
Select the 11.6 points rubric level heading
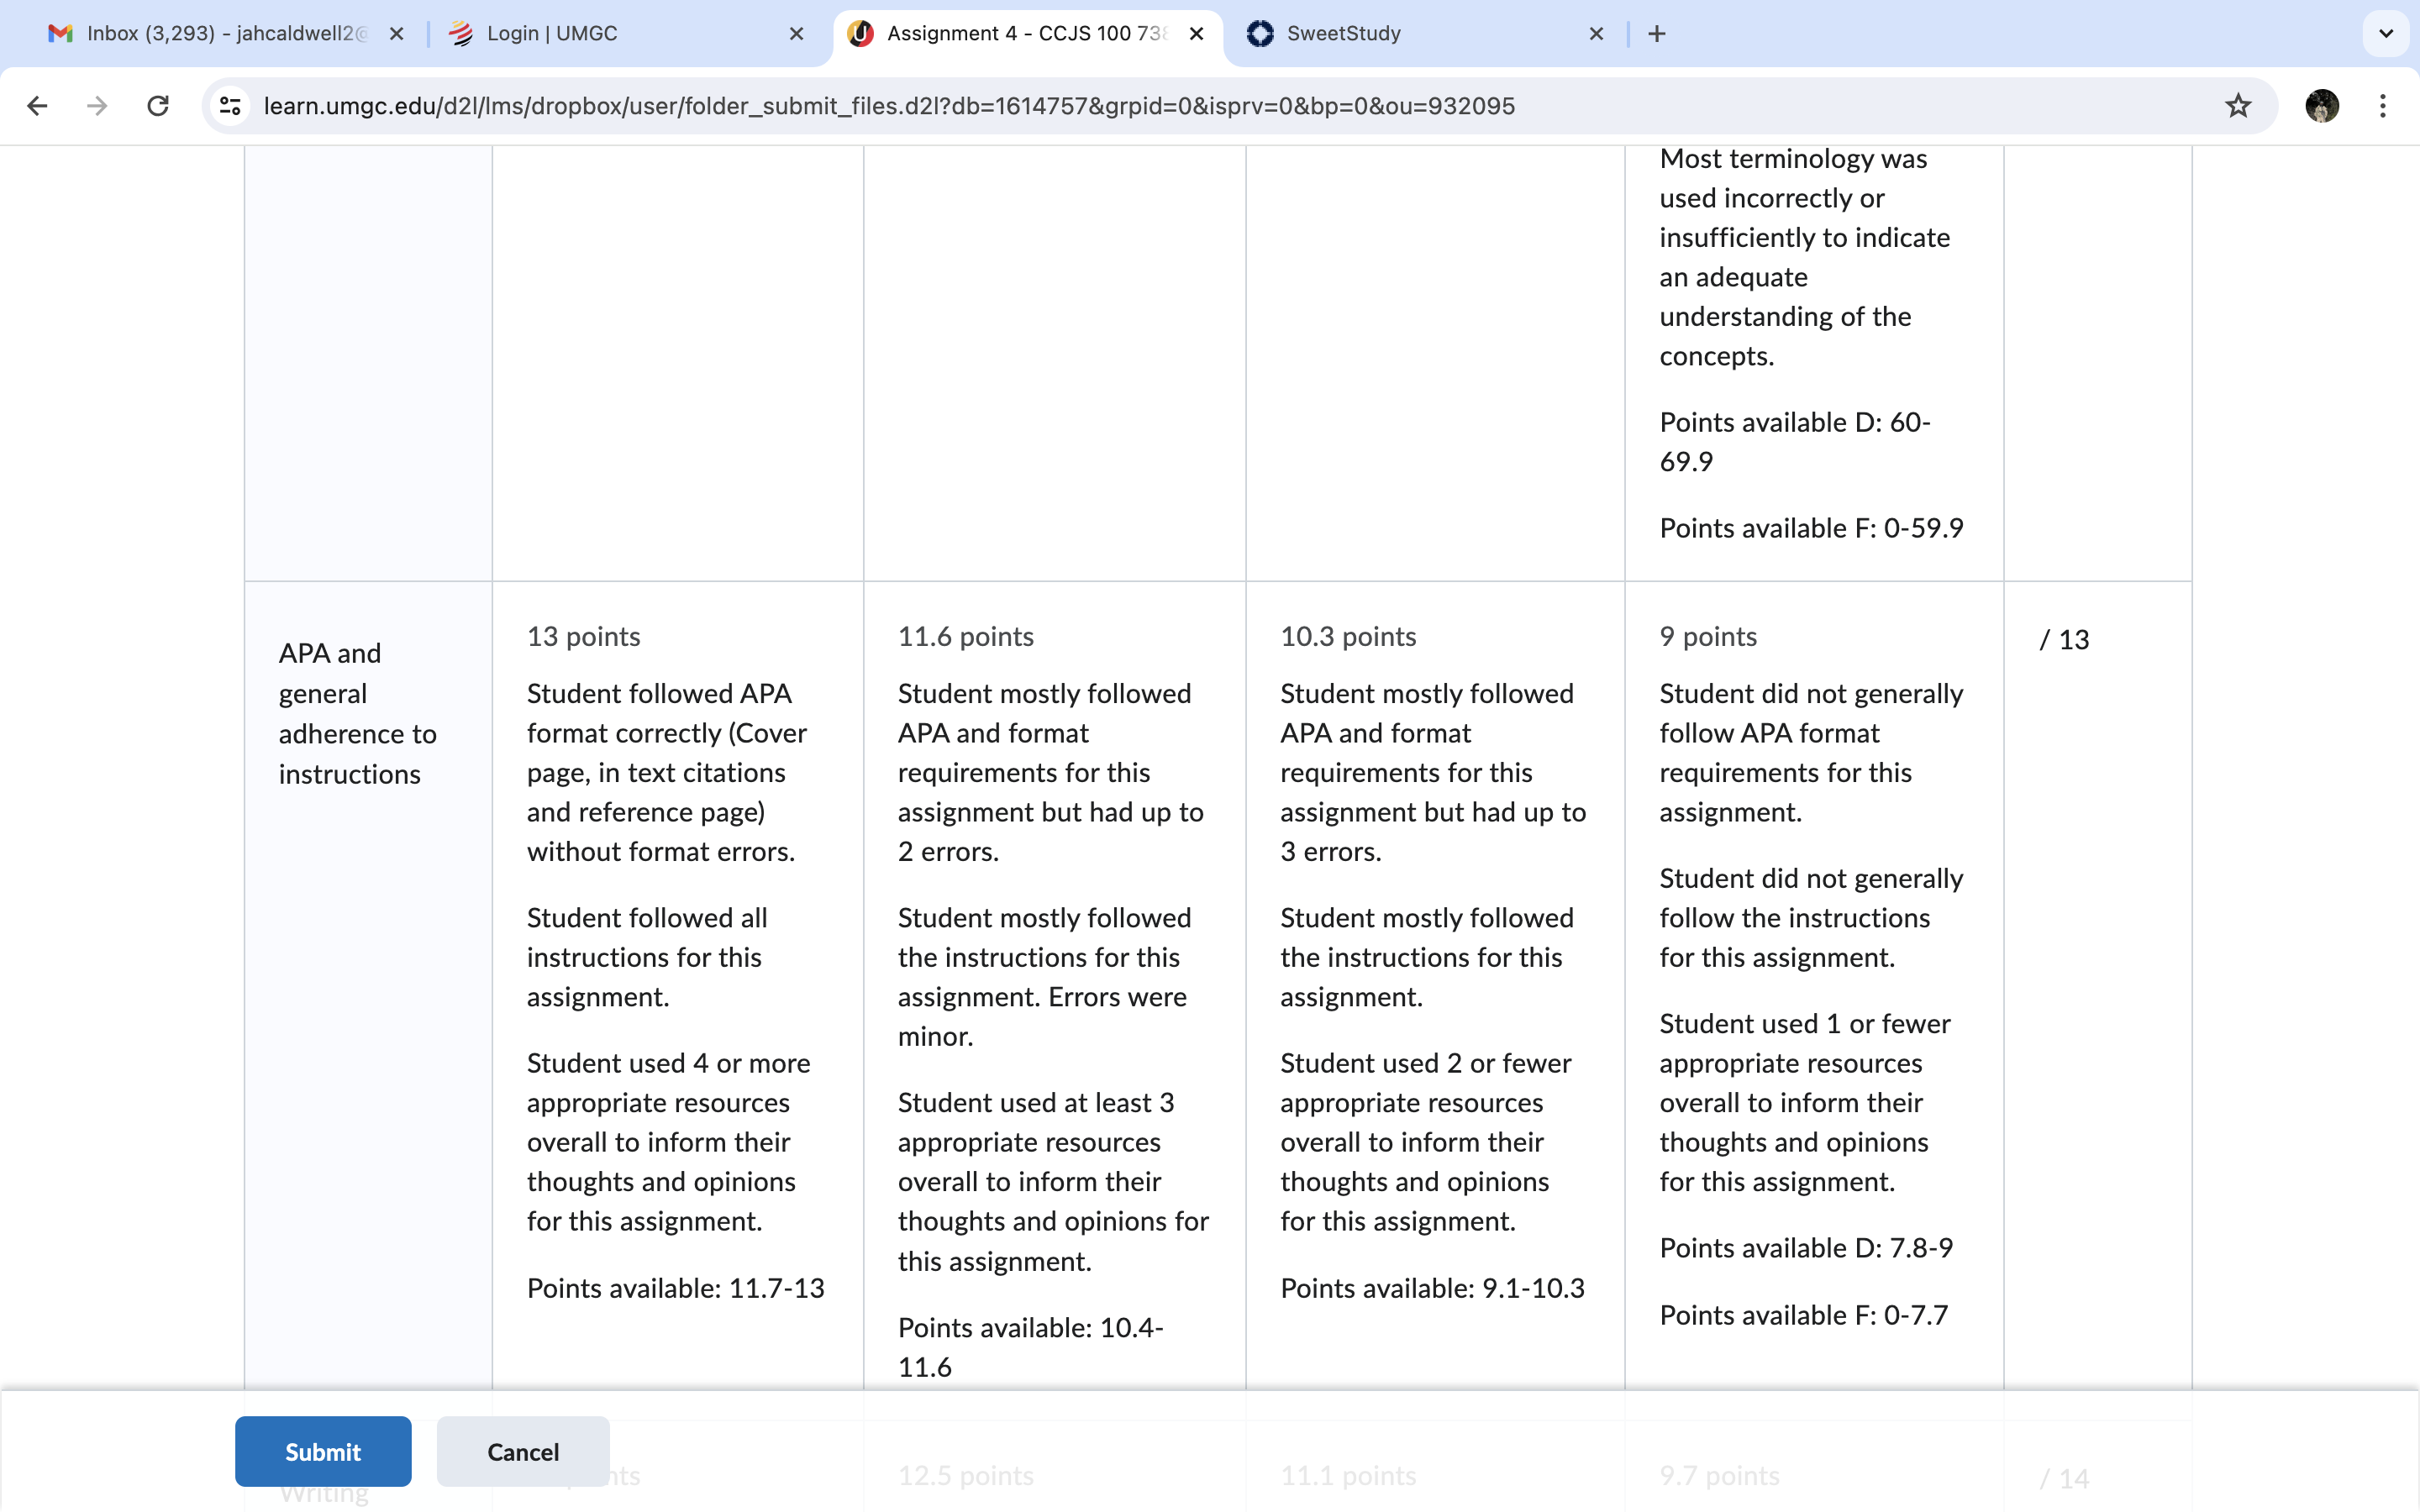pos(966,637)
